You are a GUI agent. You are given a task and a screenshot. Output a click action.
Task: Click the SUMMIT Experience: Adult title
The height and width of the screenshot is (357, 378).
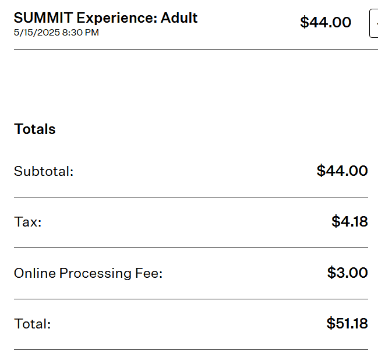[105, 18]
